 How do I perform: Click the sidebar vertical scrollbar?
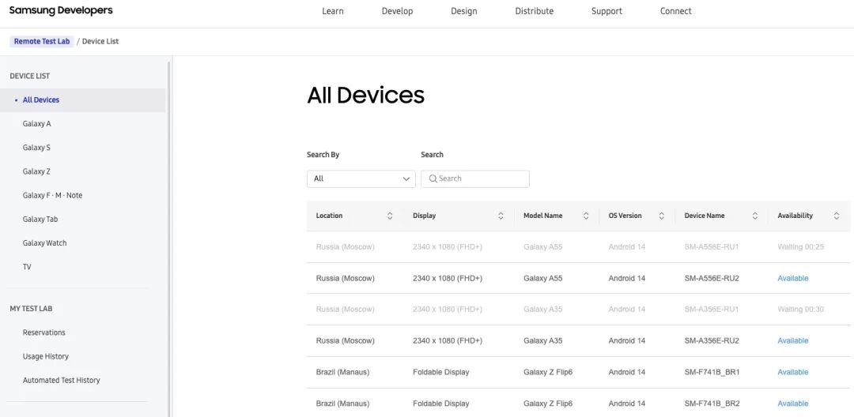point(169,239)
